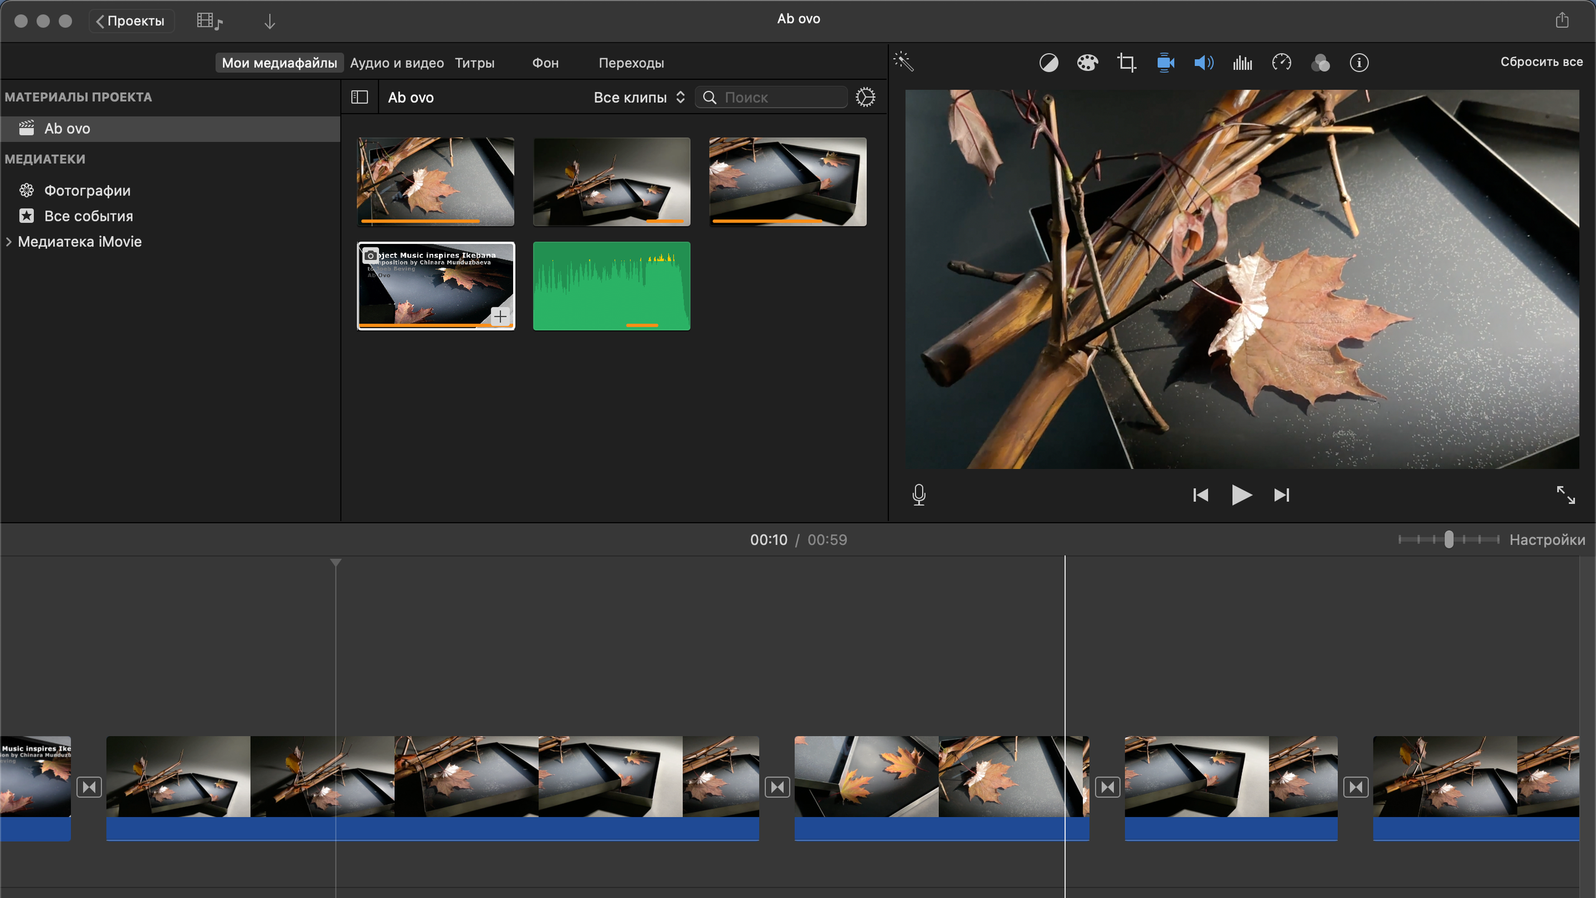This screenshot has width=1596, height=898.
Task: Expand the Медиатека iMovie tree item
Action: [9, 242]
